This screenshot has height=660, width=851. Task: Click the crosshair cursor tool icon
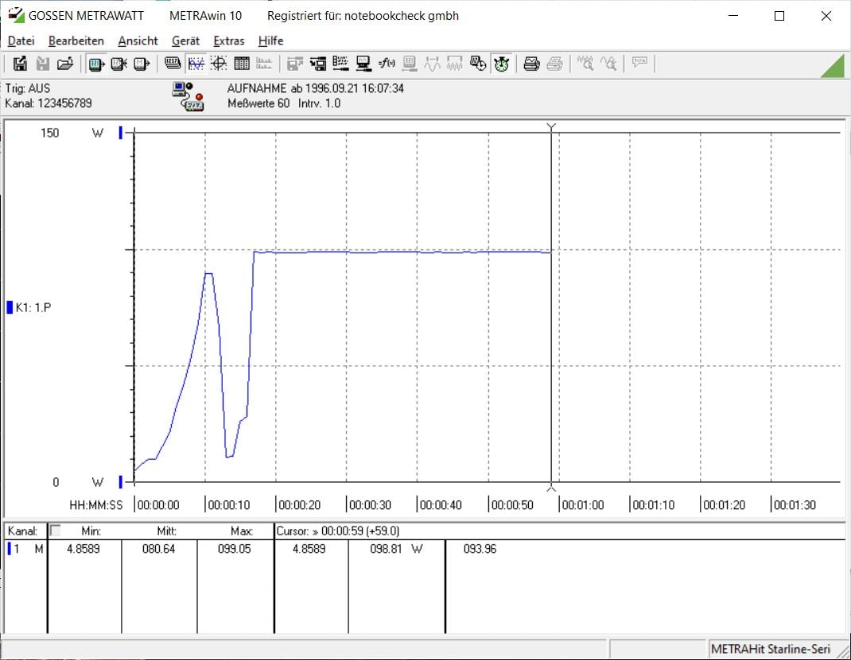click(219, 64)
